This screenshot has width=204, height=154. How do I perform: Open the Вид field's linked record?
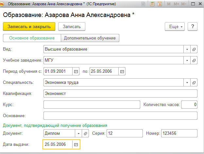pyautogui.click(x=194, y=49)
